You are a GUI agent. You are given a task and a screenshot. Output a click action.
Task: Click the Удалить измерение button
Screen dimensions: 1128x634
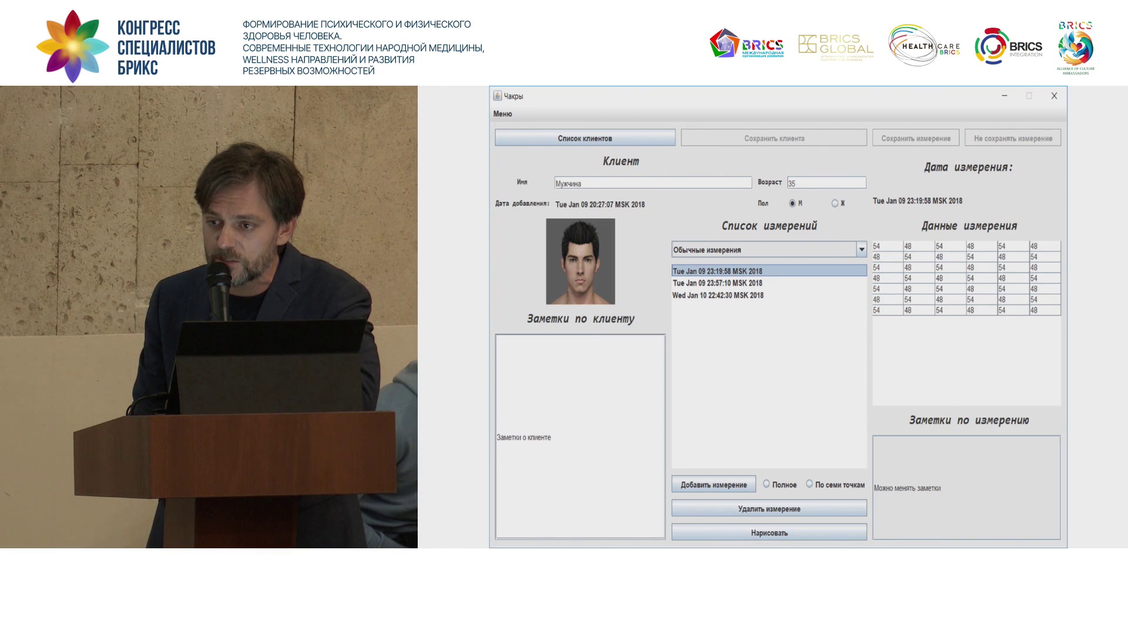coord(769,508)
